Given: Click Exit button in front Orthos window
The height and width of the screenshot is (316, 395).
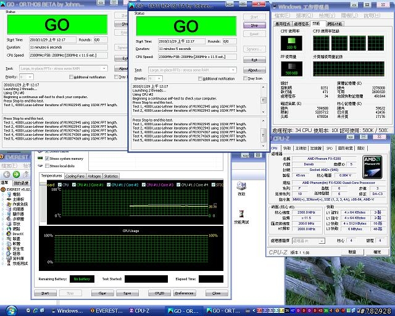Looking at the screenshot, I should point(254,60).
